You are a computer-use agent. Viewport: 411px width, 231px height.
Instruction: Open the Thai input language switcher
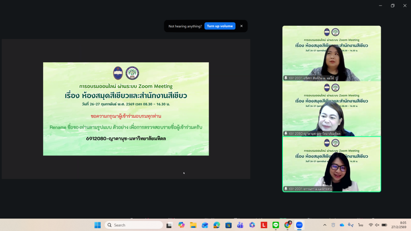coord(361,225)
